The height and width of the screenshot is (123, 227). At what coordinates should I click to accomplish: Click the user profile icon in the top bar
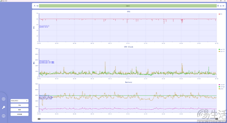point(35,6)
